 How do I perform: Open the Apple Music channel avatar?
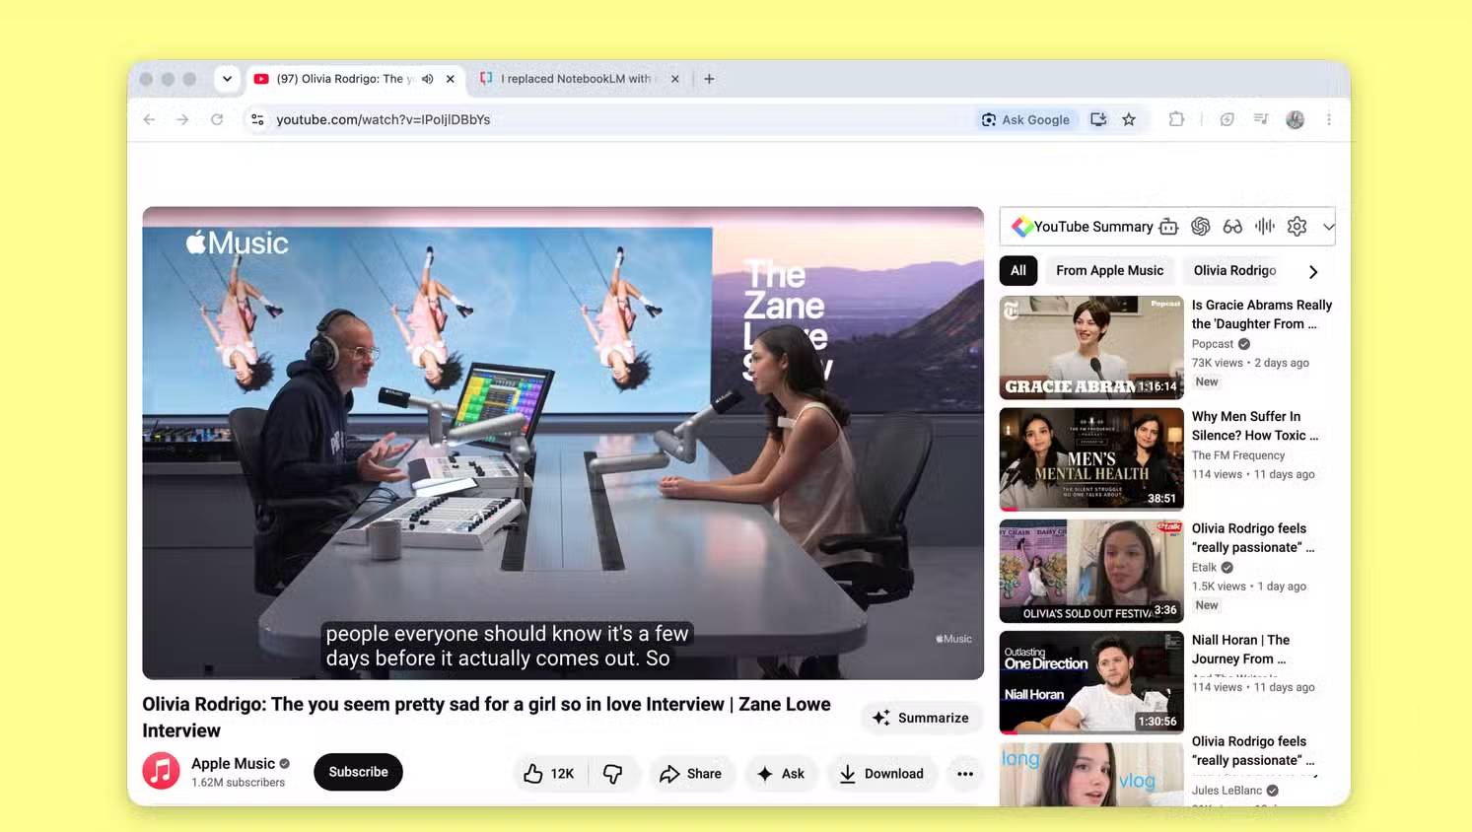tap(162, 771)
